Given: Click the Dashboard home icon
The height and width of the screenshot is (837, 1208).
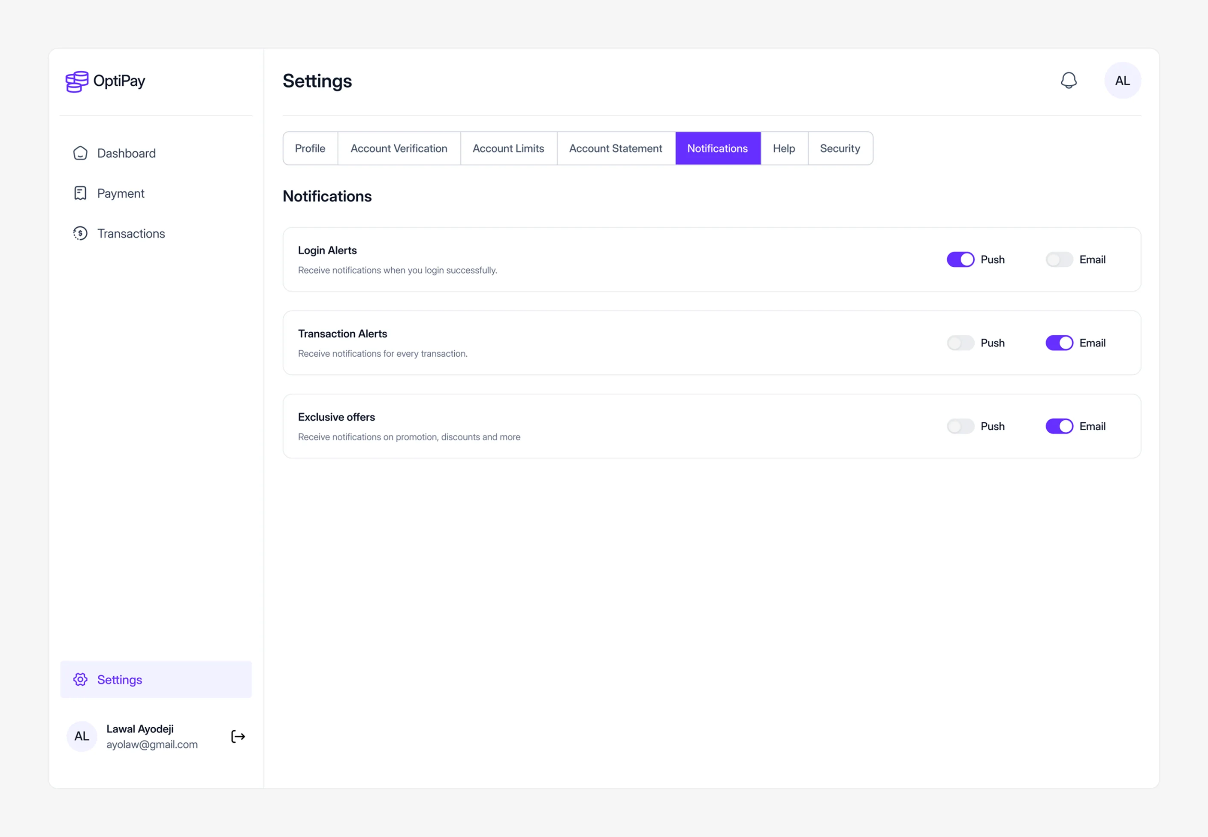Looking at the screenshot, I should 80,153.
